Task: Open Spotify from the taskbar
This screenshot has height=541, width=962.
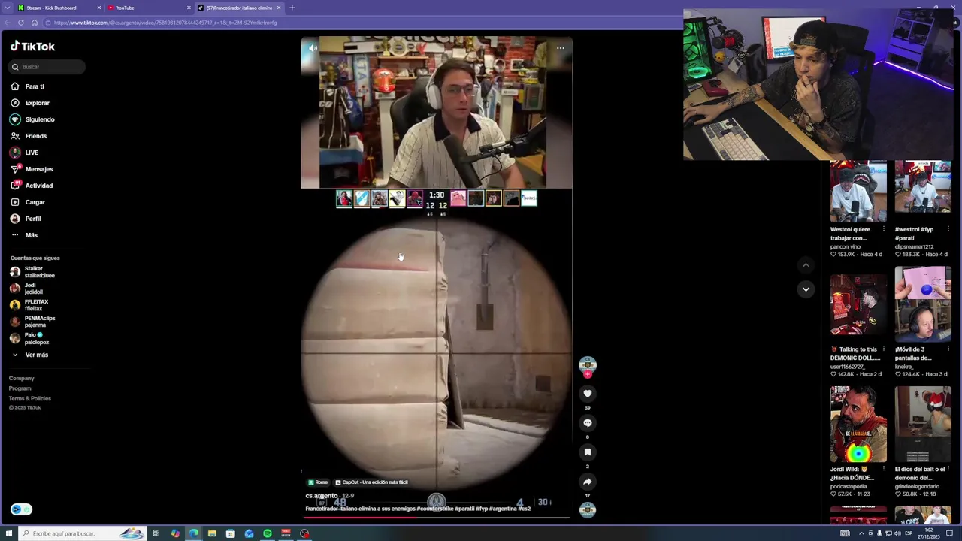Action: point(268,533)
